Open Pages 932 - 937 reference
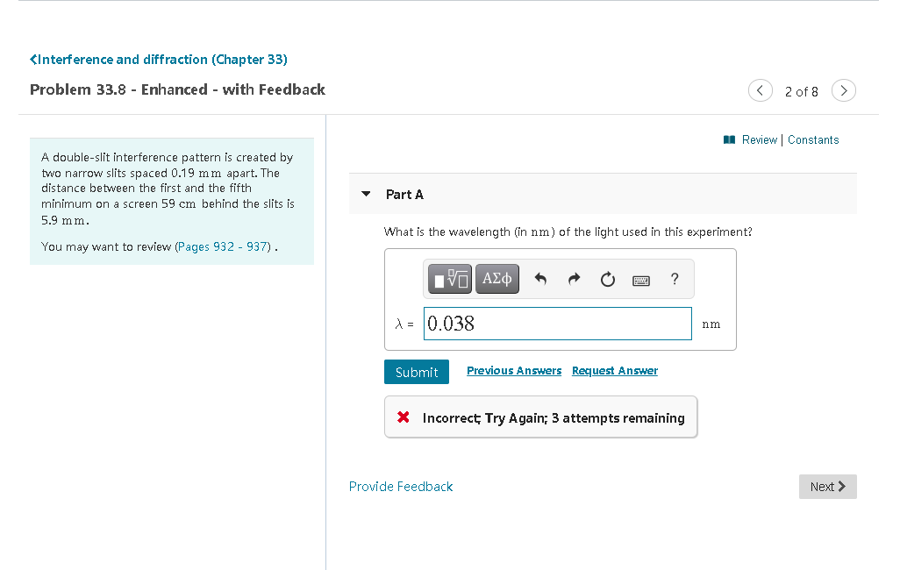 [223, 246]
